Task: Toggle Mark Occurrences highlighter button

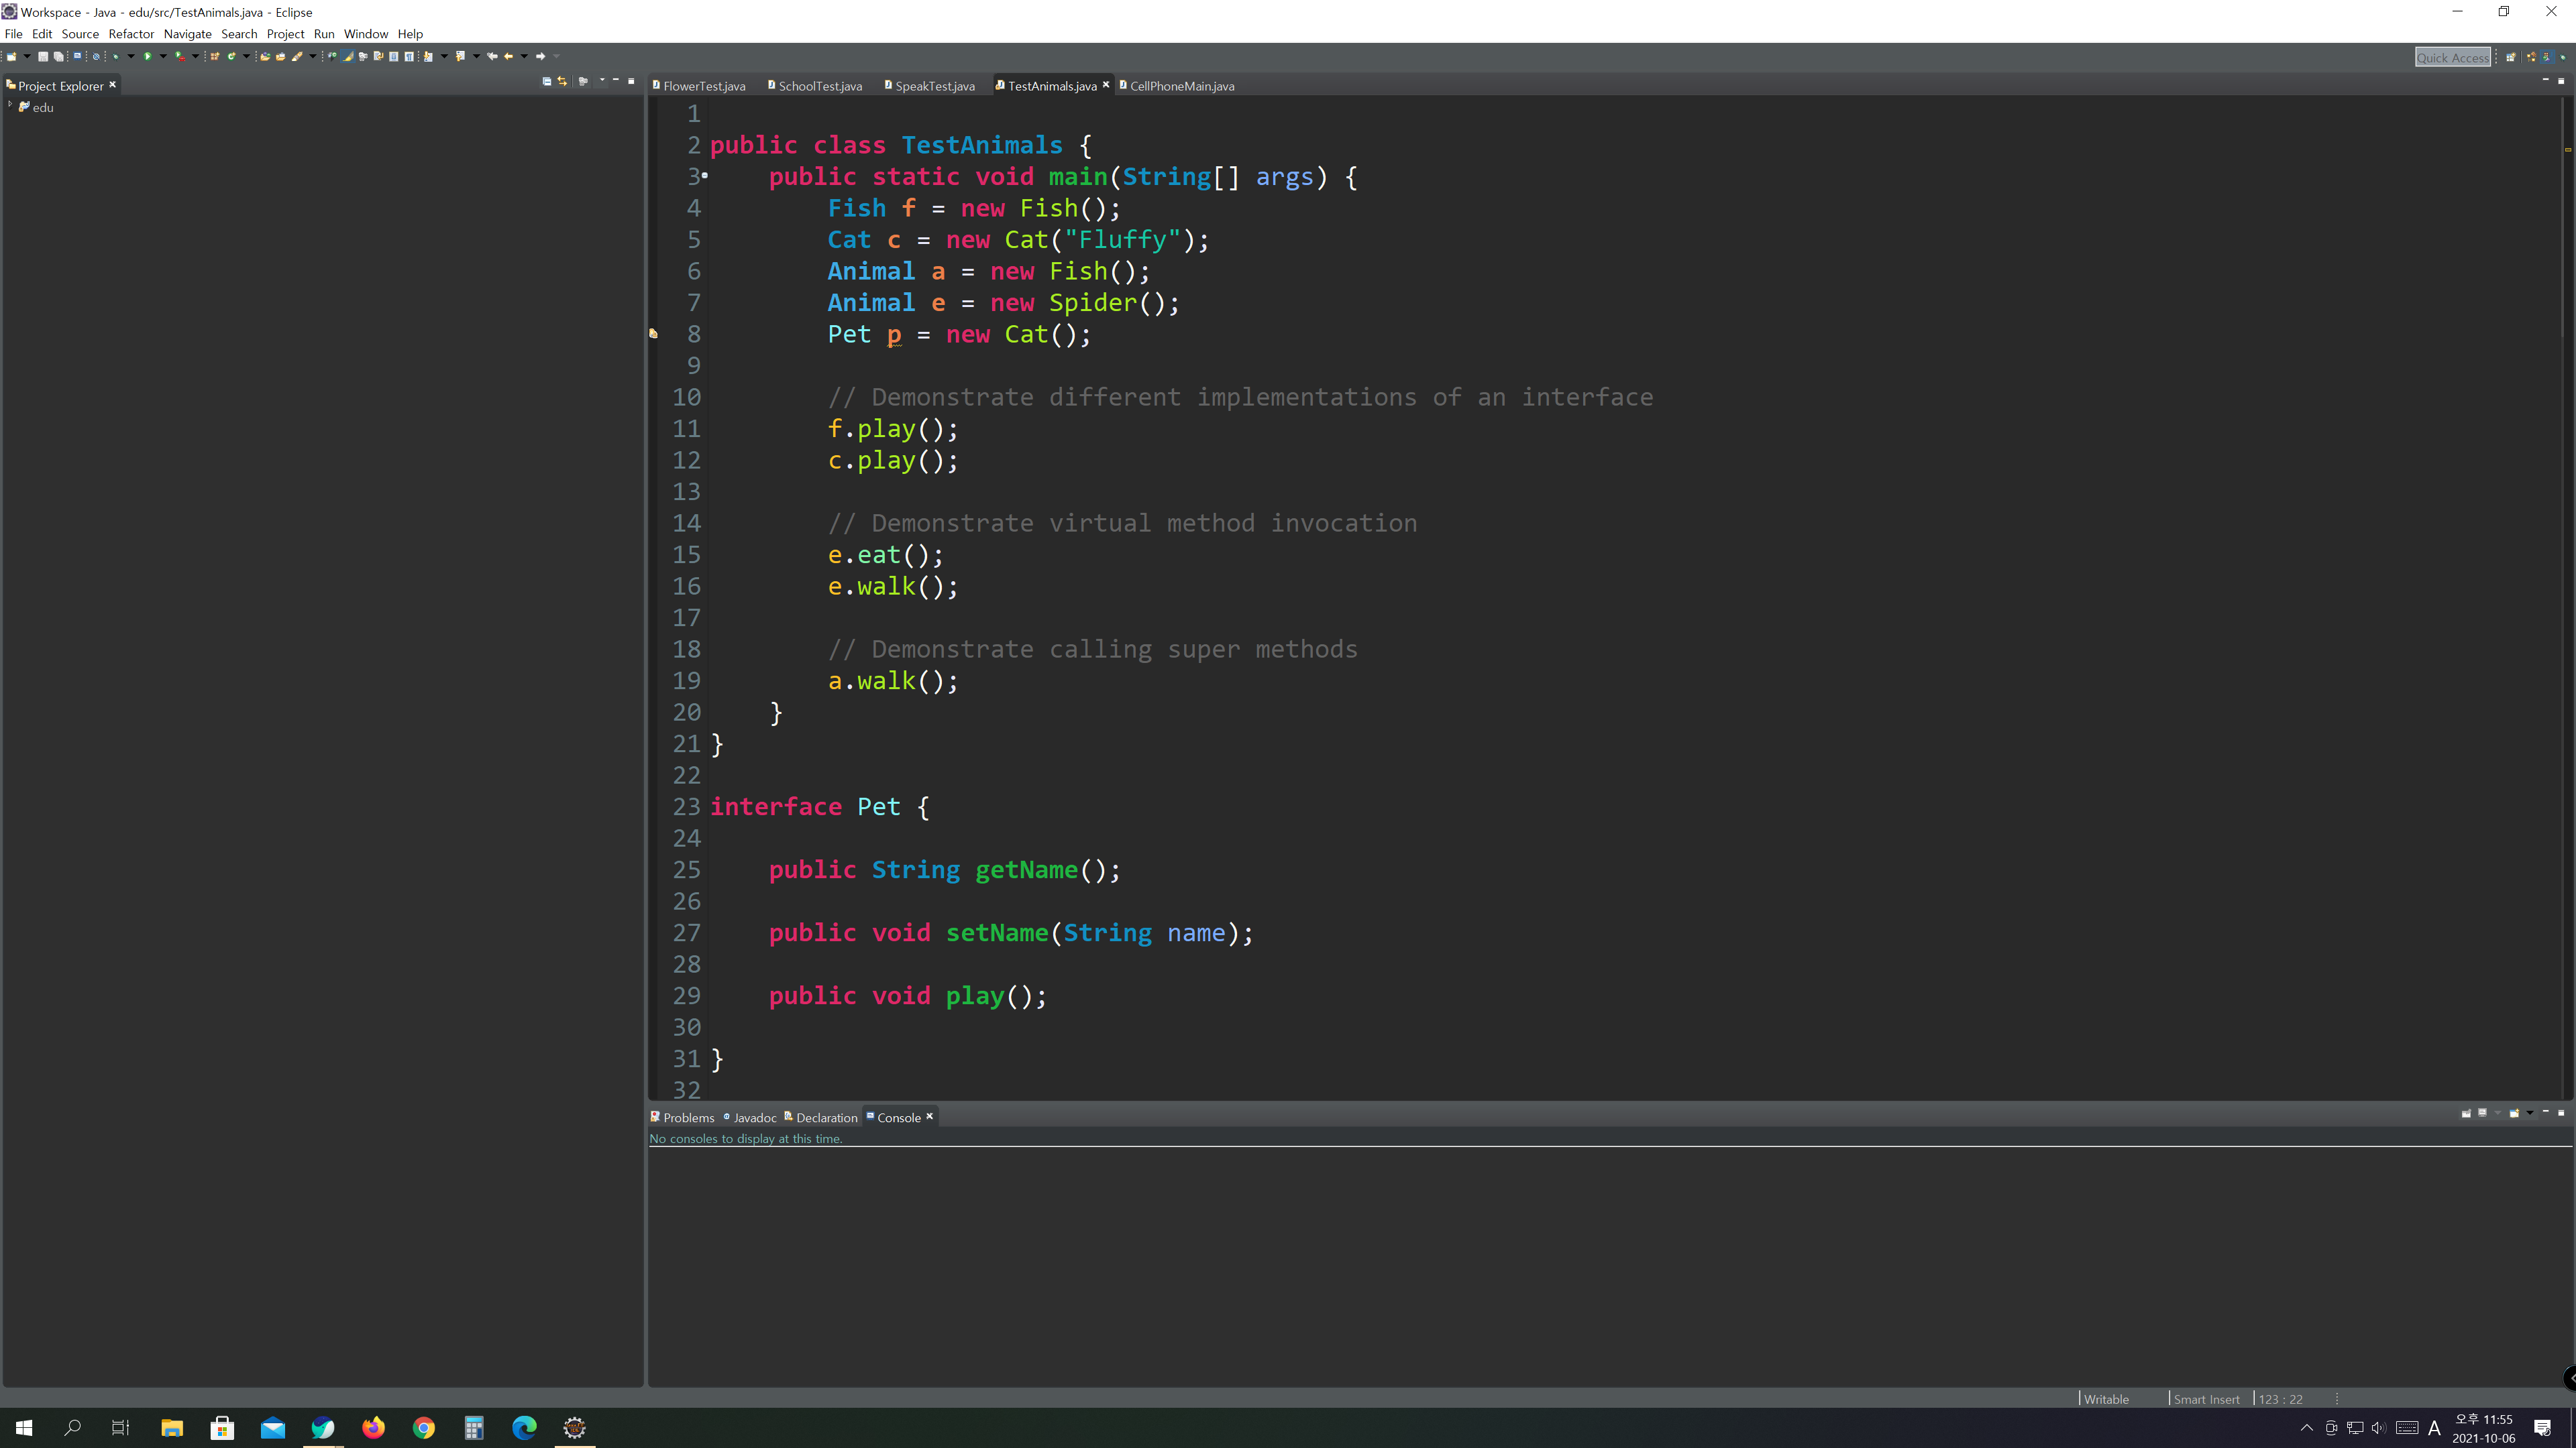Action: [347, 56]
